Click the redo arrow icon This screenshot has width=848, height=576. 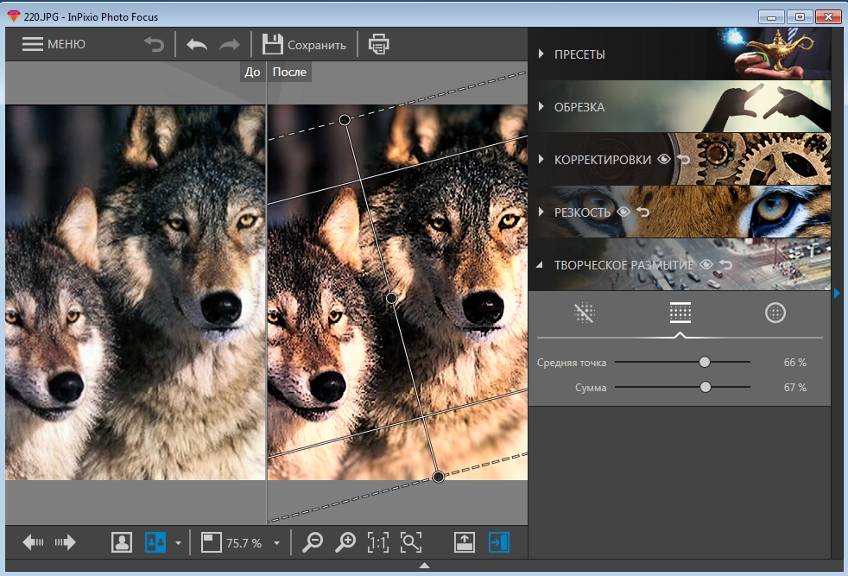click(x=230, y=45)
